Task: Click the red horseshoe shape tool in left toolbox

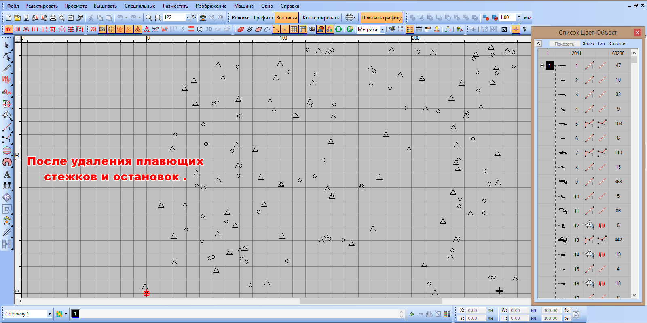Action: coord(7,162)
